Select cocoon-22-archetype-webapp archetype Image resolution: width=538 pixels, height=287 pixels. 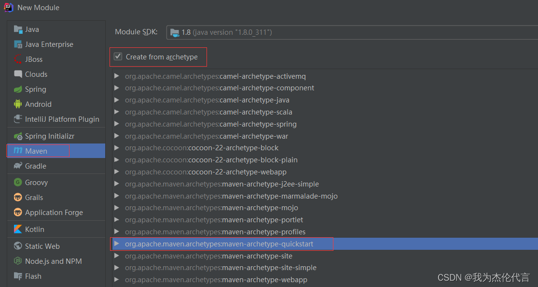325,172
